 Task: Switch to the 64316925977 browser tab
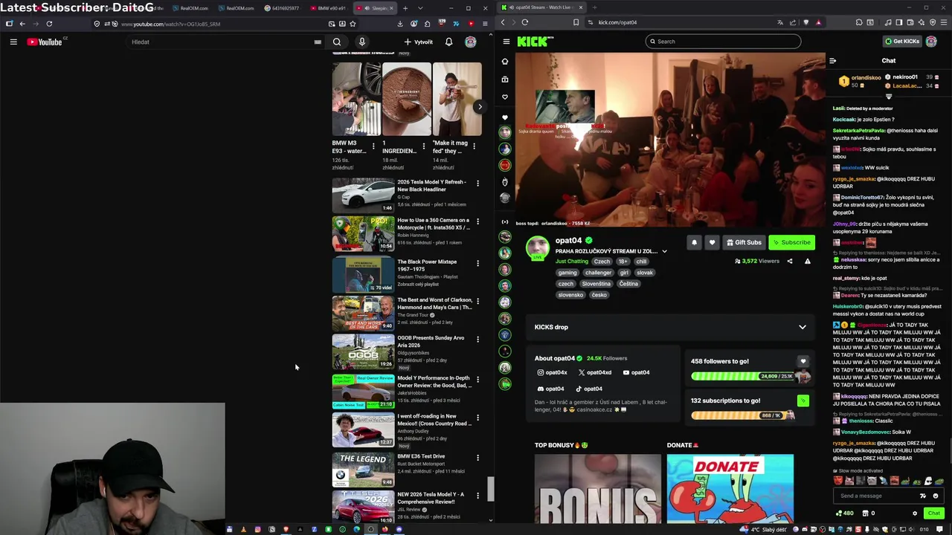click(x=283, y=8)
